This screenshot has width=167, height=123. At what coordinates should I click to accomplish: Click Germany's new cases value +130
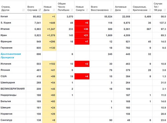click(x=52, y=48)
